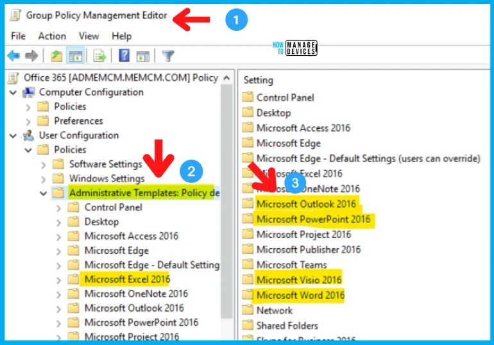Image resolution: width=494 pixels, height=345 pixels.
Task: Open Microsoft Outlook 2016 in settings list
Action: (306, 204)
